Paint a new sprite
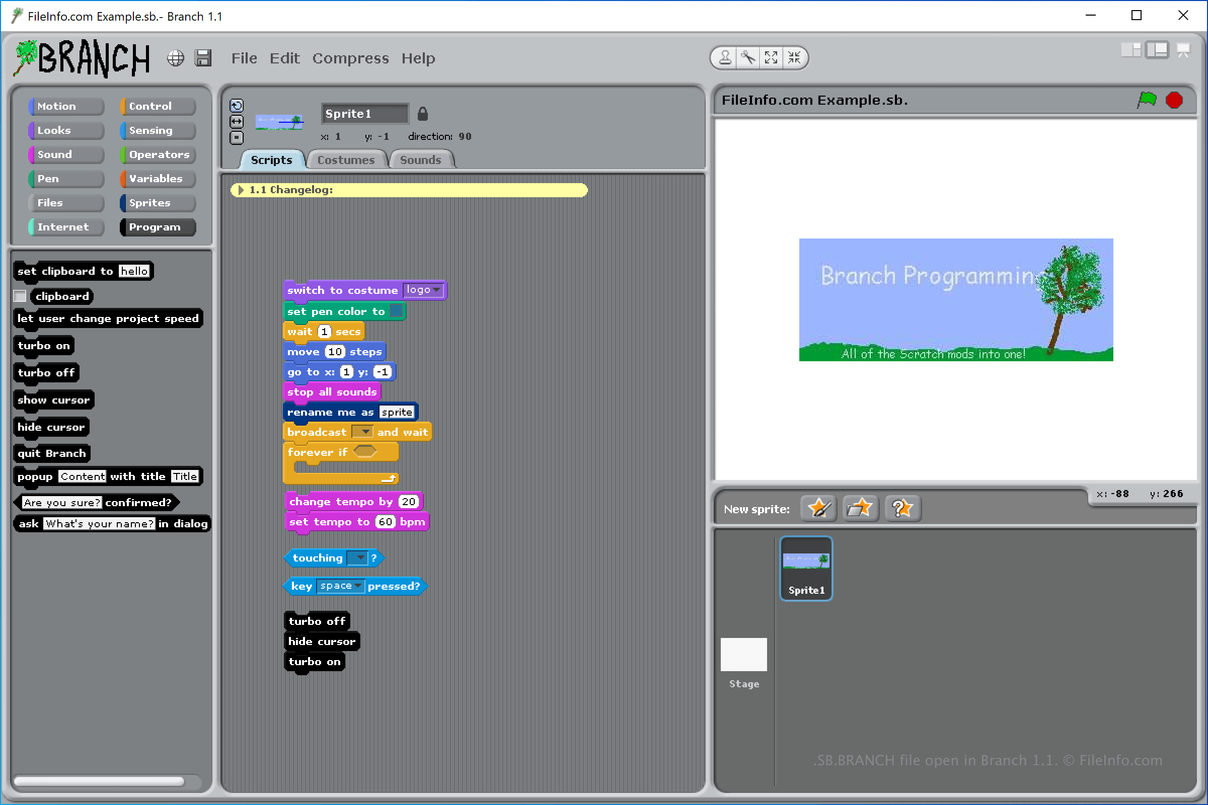This screenshot has width=1208, height=805. coord(819,509)
